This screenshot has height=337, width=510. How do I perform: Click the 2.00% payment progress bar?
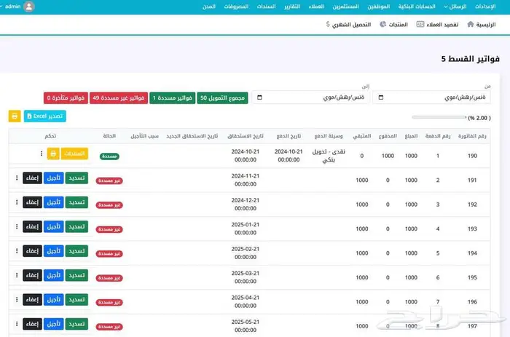439,116
